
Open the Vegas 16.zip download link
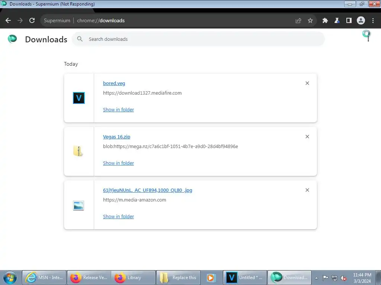point(116,137)
